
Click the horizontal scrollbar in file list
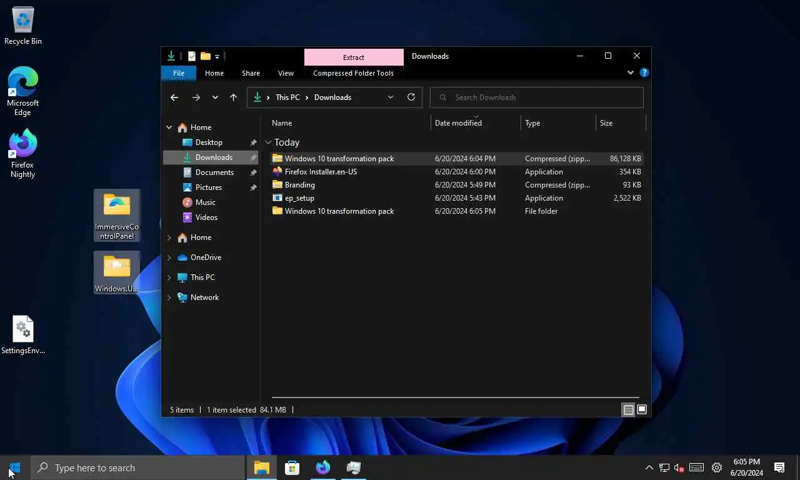click(x=456, y=397)
